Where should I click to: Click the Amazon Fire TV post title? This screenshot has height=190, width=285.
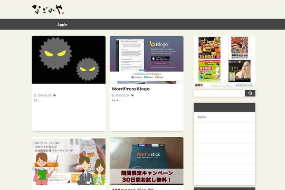point(133,189)
